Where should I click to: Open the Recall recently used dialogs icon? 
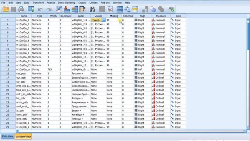coord(31,9)
